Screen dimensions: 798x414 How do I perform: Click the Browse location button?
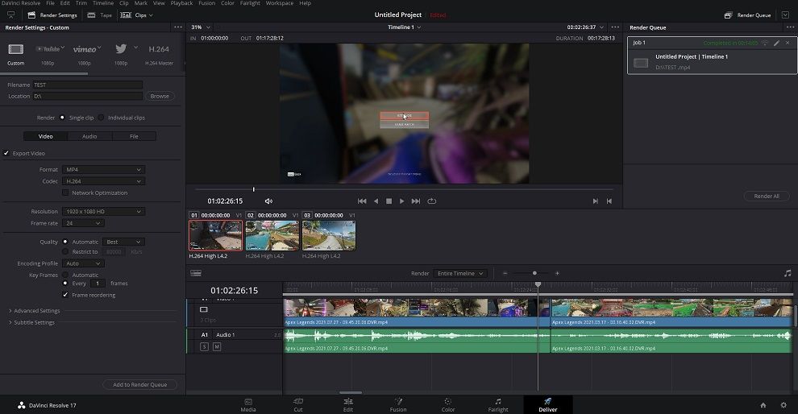(160, 96)
